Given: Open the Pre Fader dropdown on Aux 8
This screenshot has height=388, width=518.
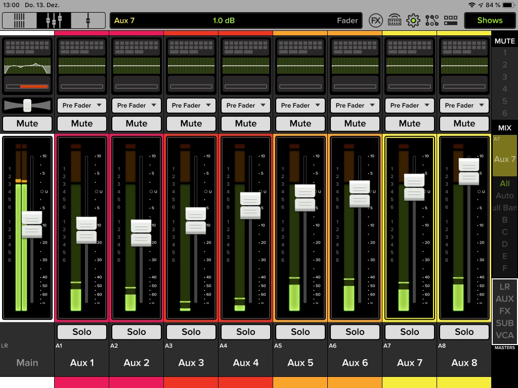Looking at the screenshot, I should (x=464, y=106).
